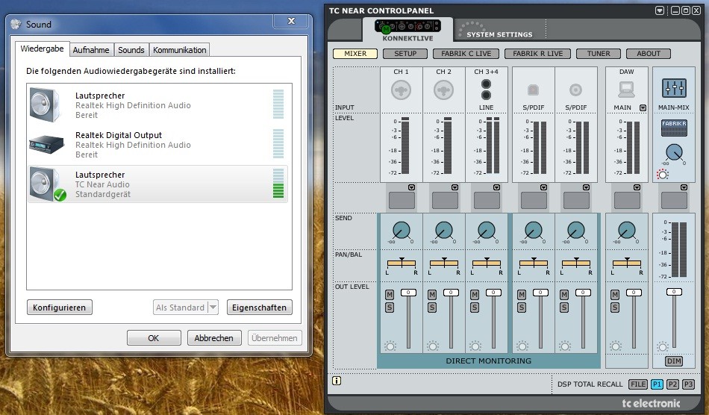The width and height of the screenshot is (709, 415).
Task: Click the dotted ring icon below main-mix fader
Action: click(x=663, y=347)
